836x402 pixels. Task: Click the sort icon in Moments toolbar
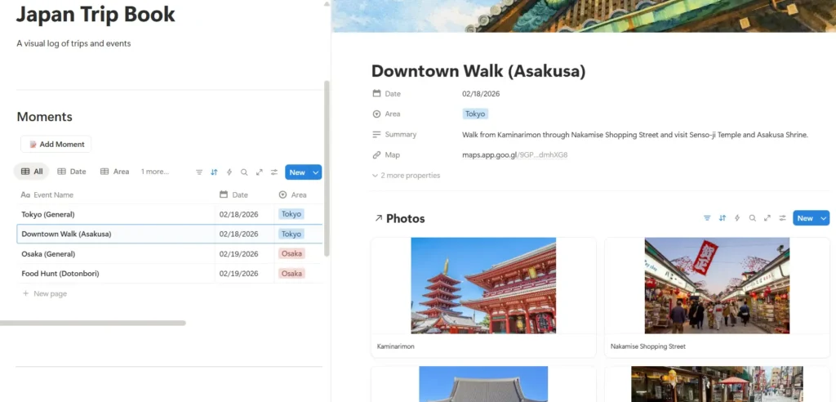[214, 172]
